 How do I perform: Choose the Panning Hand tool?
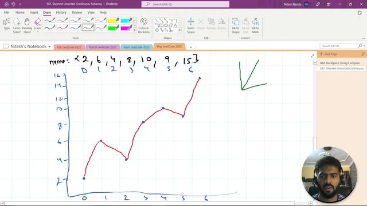pyautogui.click(x=27, y=26)
